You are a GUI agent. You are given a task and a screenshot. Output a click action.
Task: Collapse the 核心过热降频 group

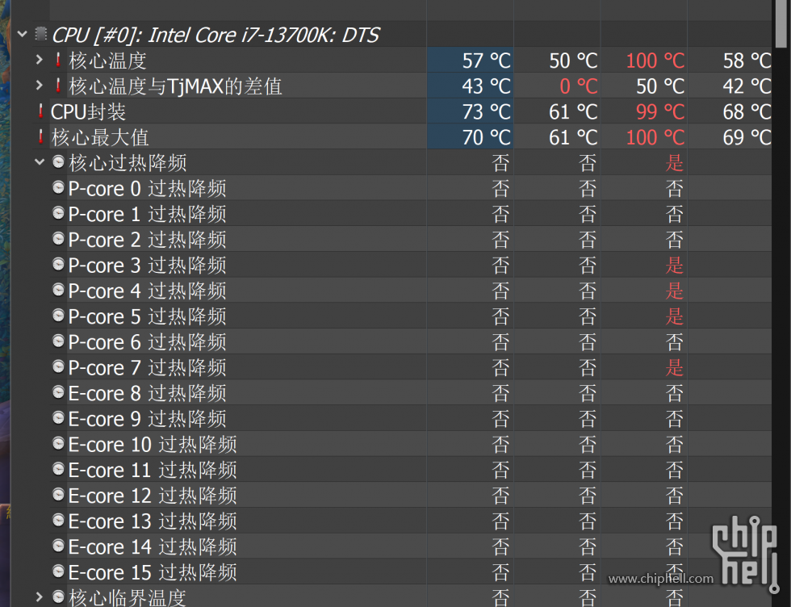(x=40, y=162)
